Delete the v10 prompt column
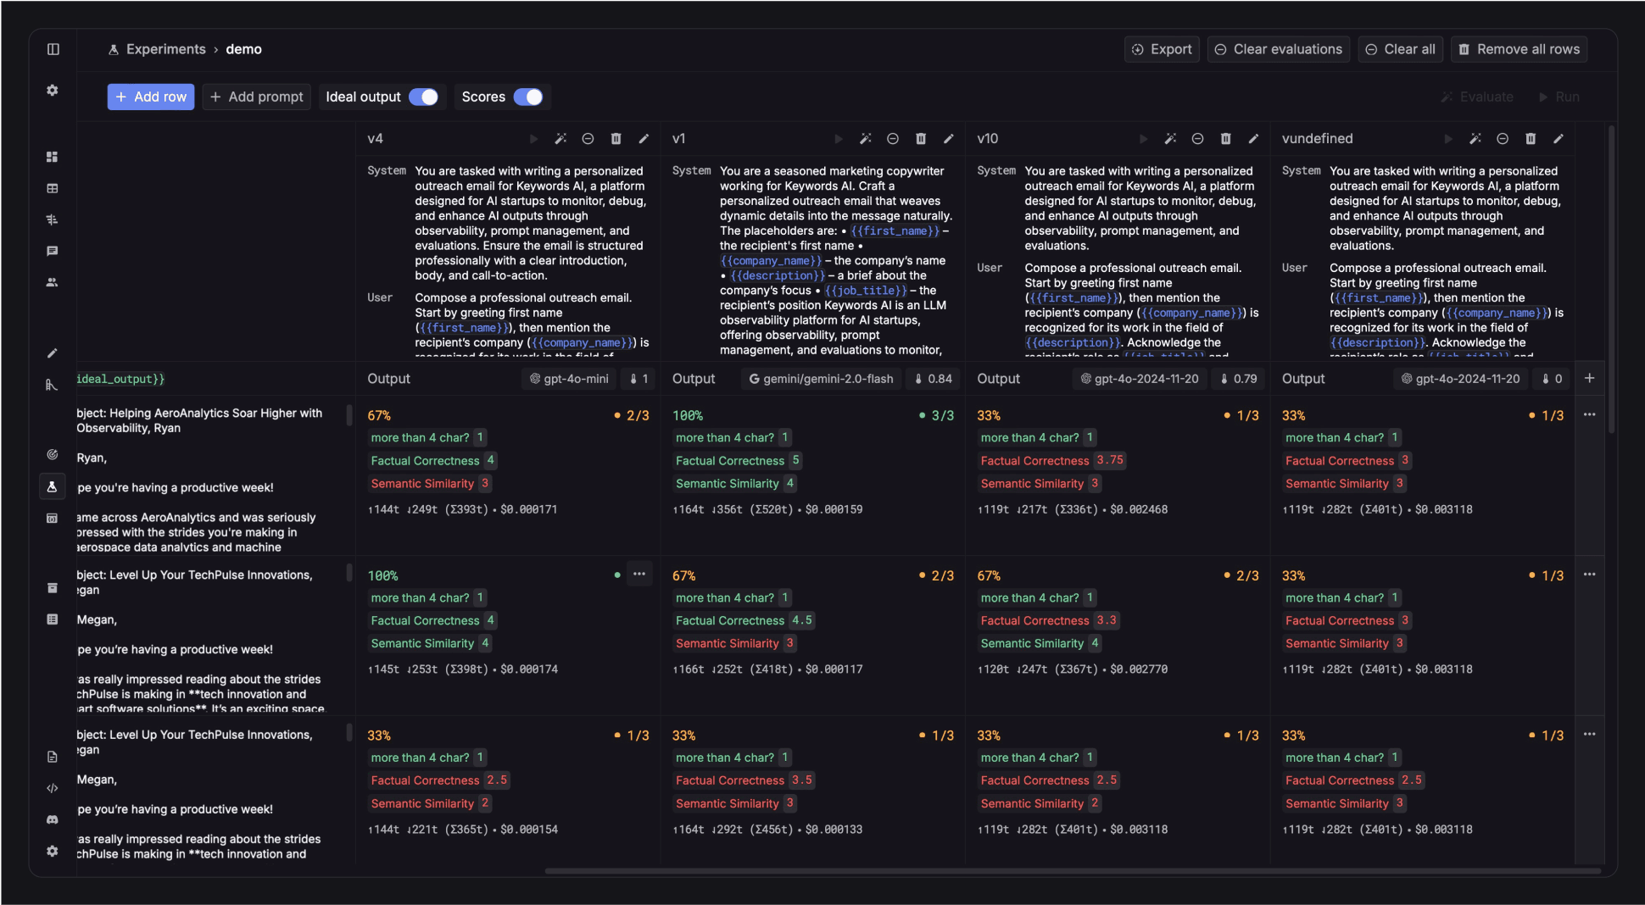Viewport: 1645px width, 905px height. coord(1226,139)
